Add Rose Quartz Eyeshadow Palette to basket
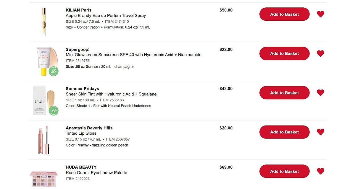 [x=284, y=171]
